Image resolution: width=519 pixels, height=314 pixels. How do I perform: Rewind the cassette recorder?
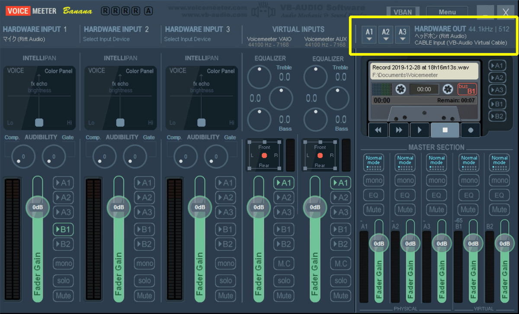pyautogui.click(x=378, y=130)
